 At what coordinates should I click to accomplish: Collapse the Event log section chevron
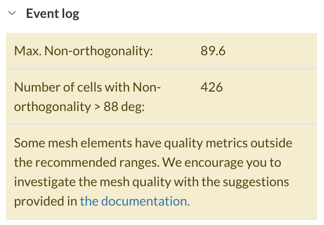click(12, 14)
